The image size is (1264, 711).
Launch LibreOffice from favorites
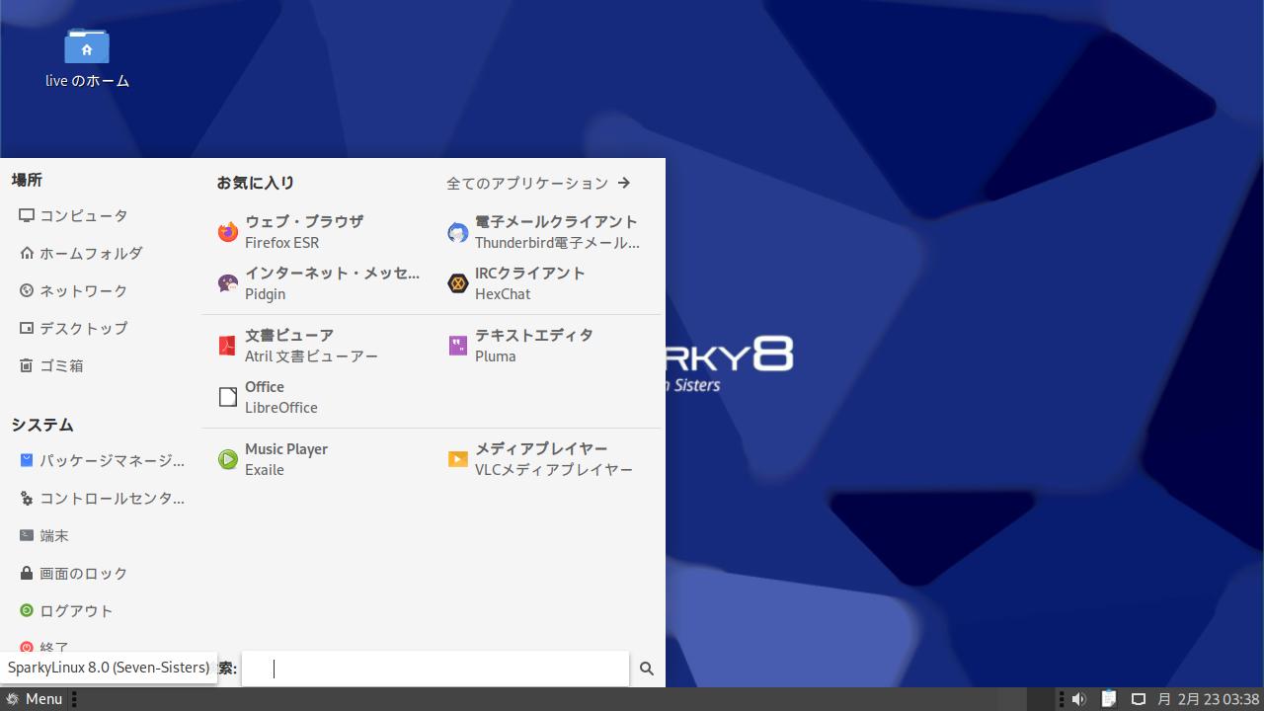pyautogui.click(x=281, y=397)
